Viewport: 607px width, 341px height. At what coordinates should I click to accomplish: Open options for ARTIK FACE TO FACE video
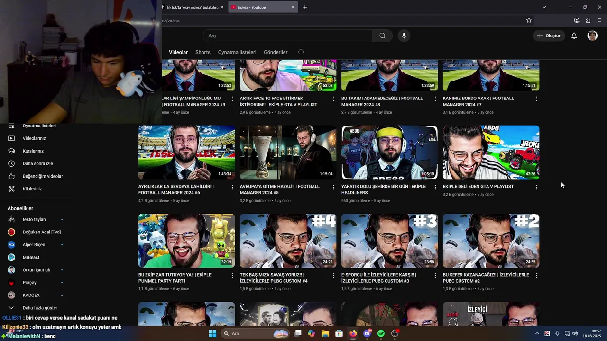click(x=334, y=99)
